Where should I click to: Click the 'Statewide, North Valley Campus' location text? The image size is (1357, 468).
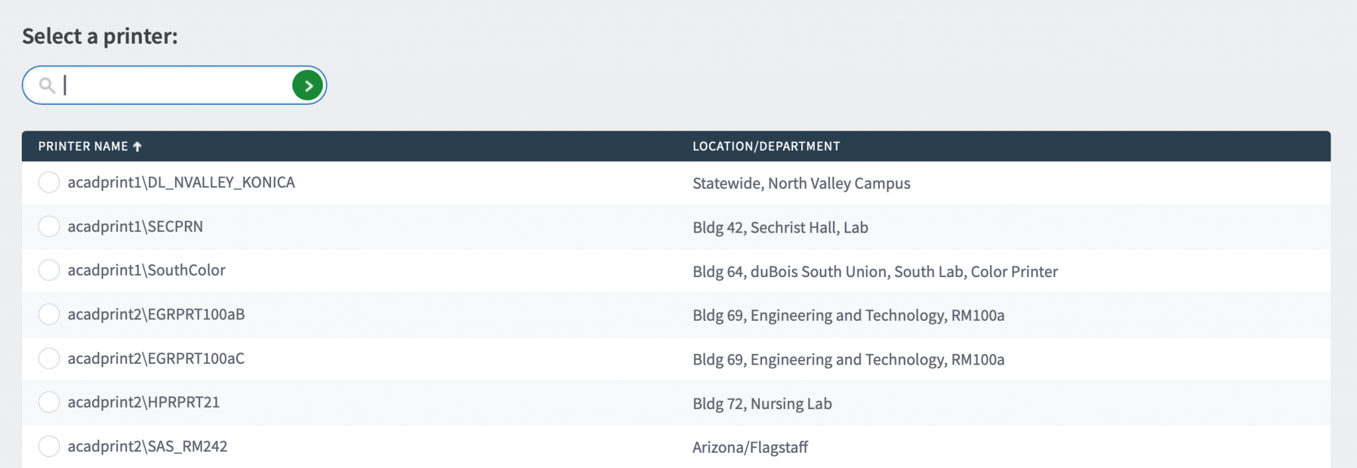coord(801,184)
